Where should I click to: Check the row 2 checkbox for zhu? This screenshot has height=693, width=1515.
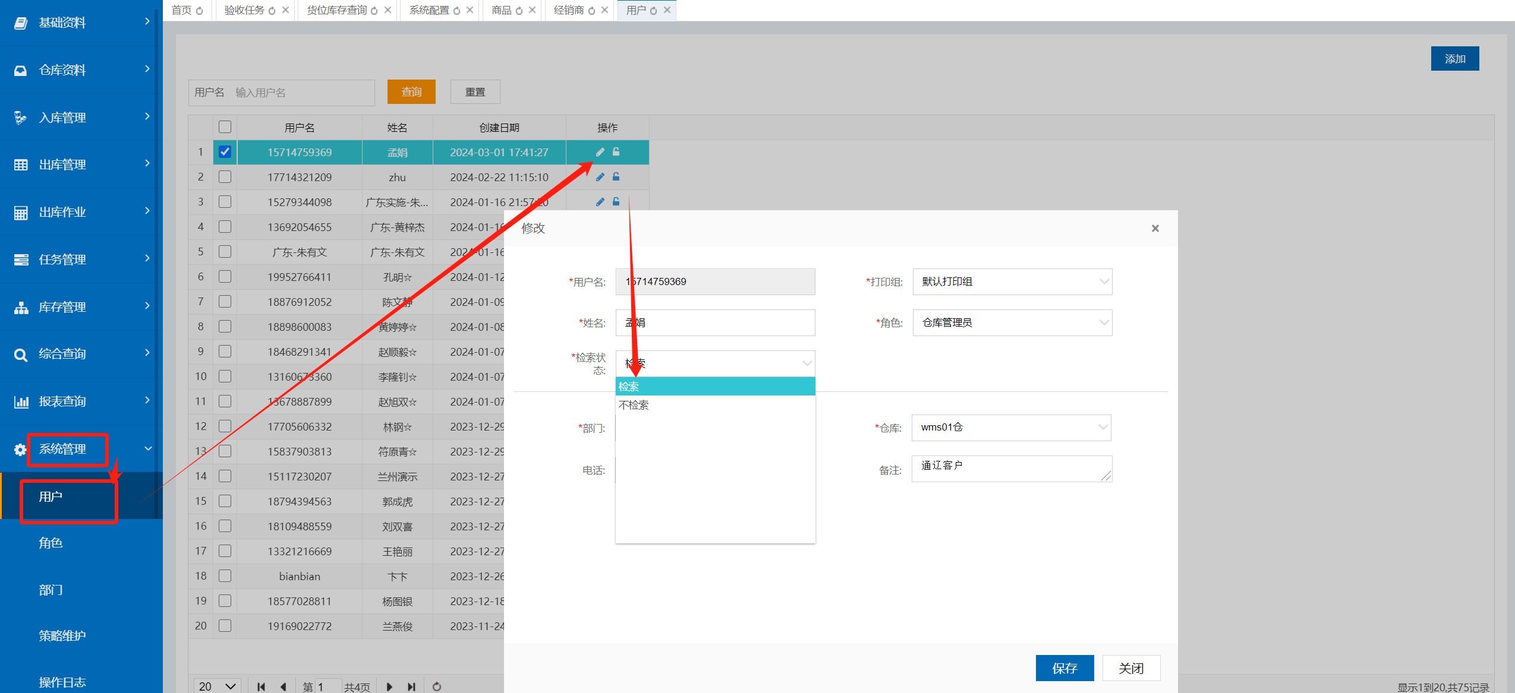(225, 177)
